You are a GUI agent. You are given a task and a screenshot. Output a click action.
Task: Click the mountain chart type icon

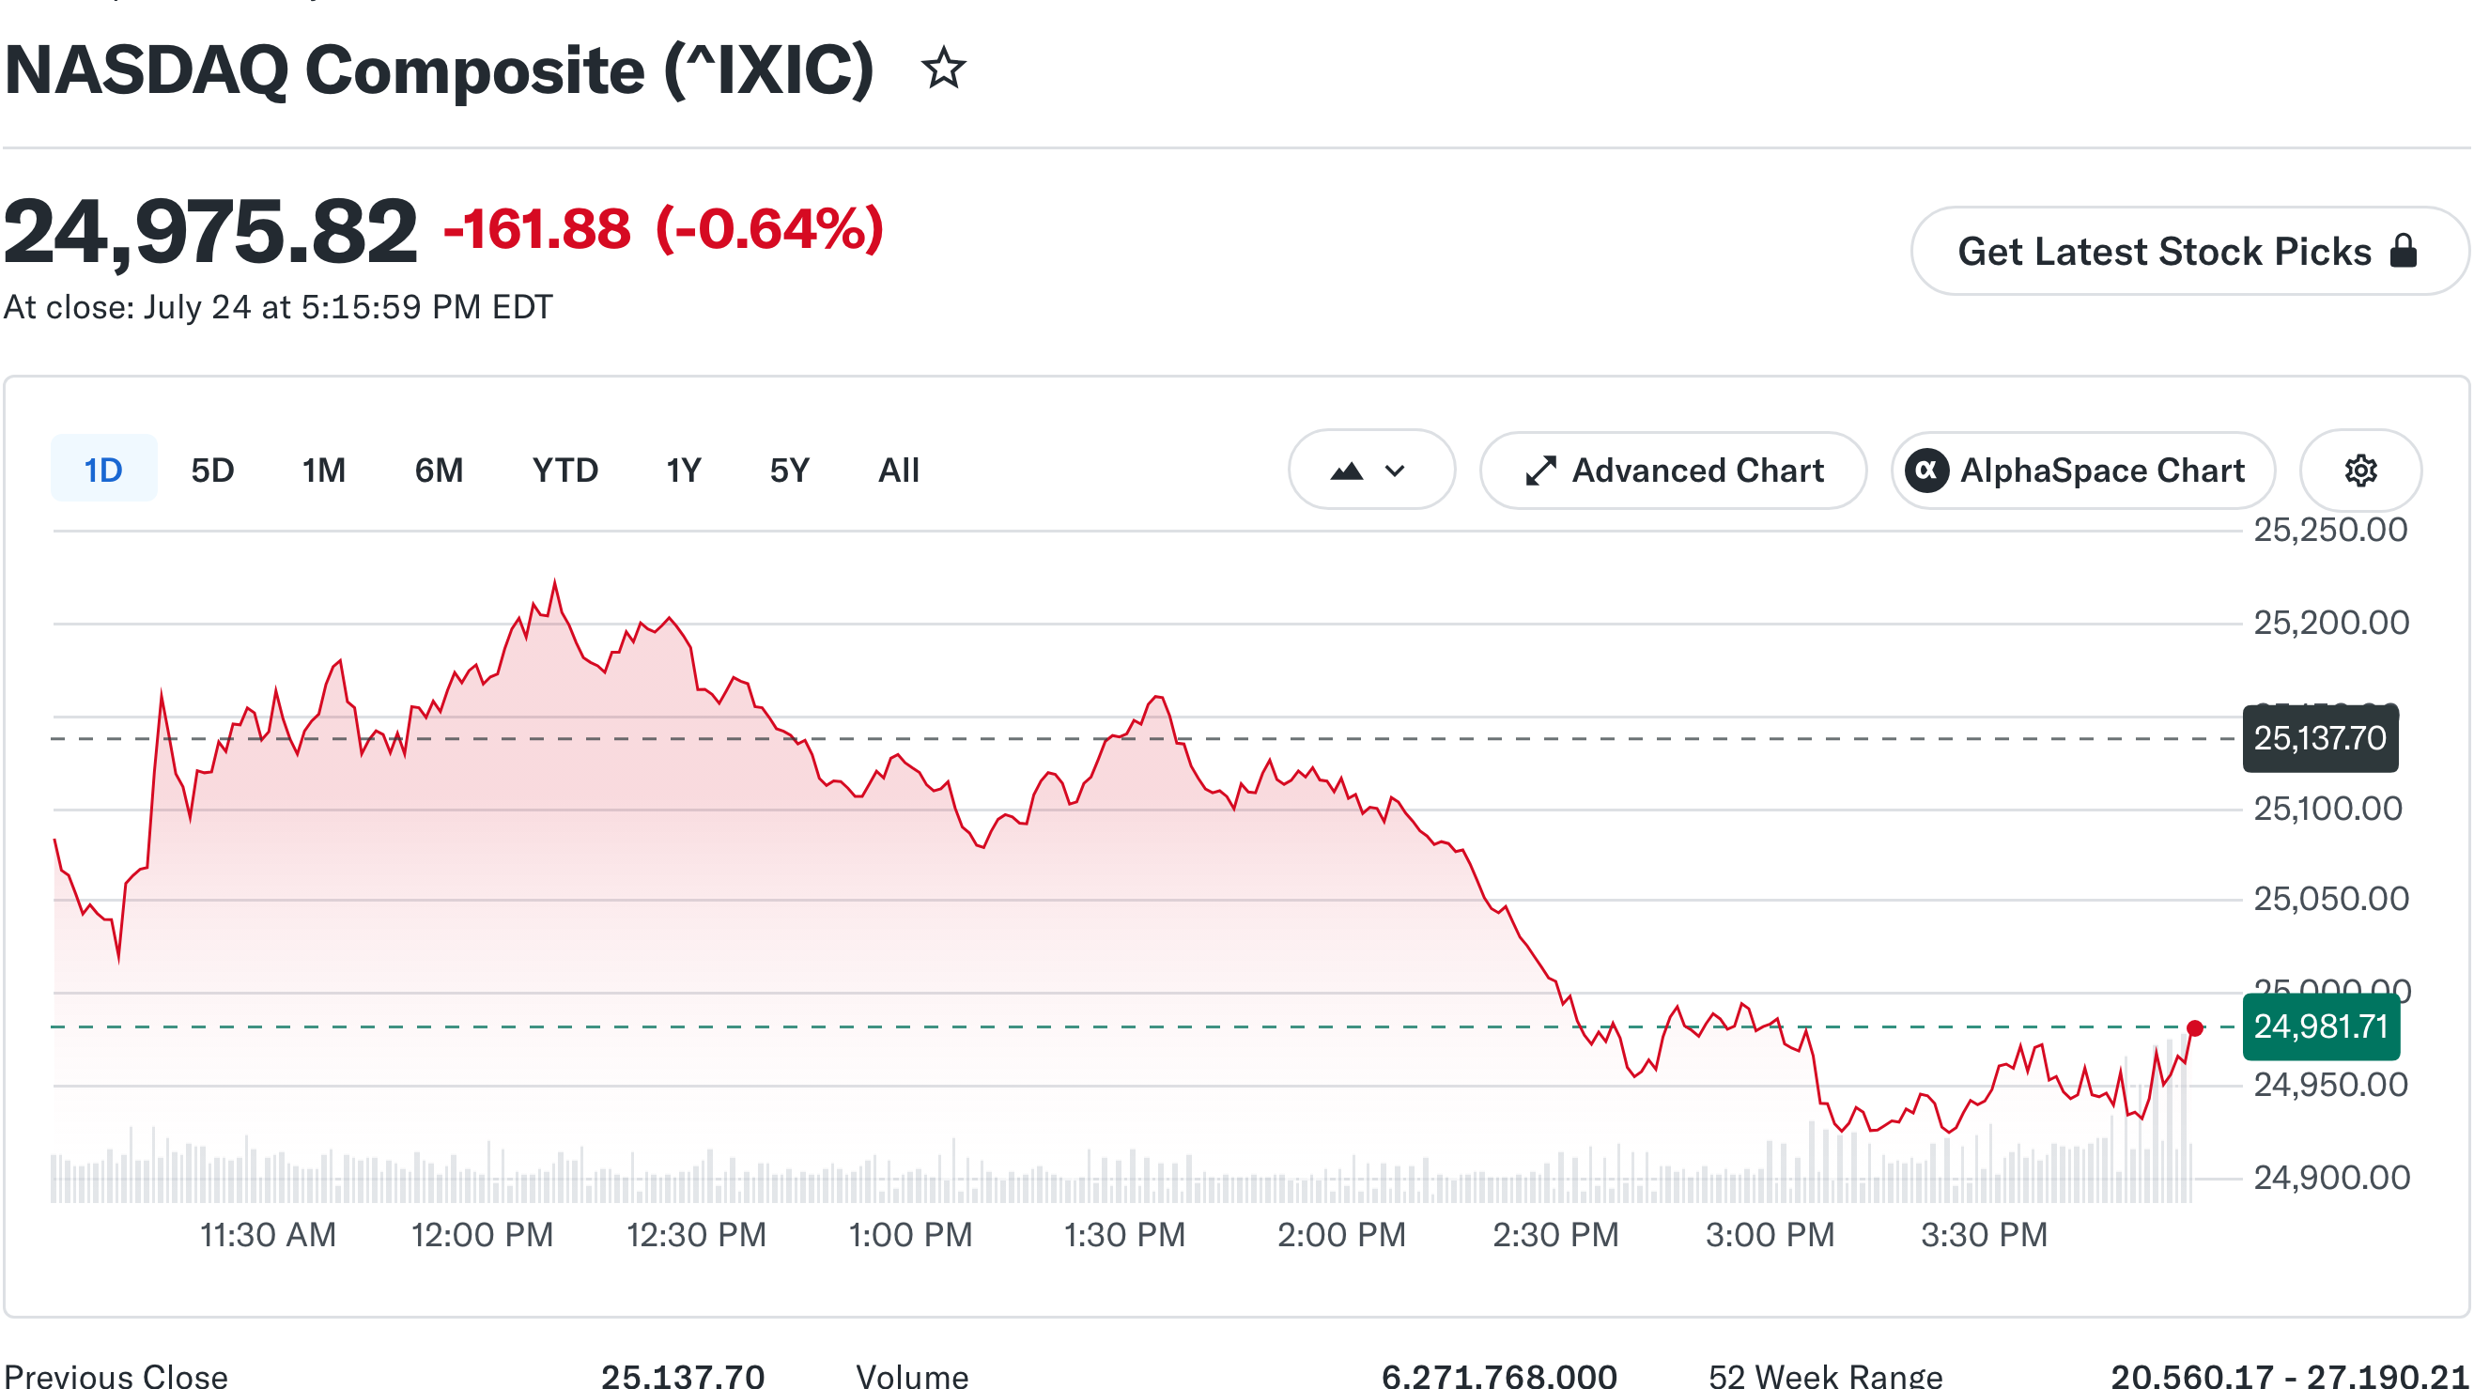click(1347, 471)
